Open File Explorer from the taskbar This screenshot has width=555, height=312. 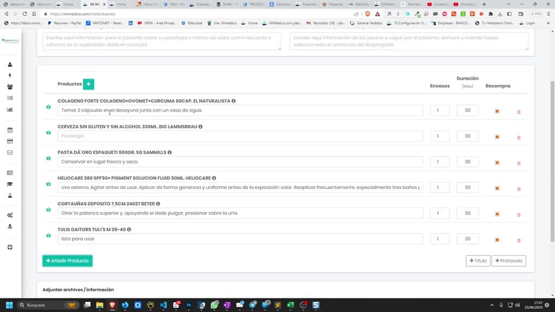100,305
